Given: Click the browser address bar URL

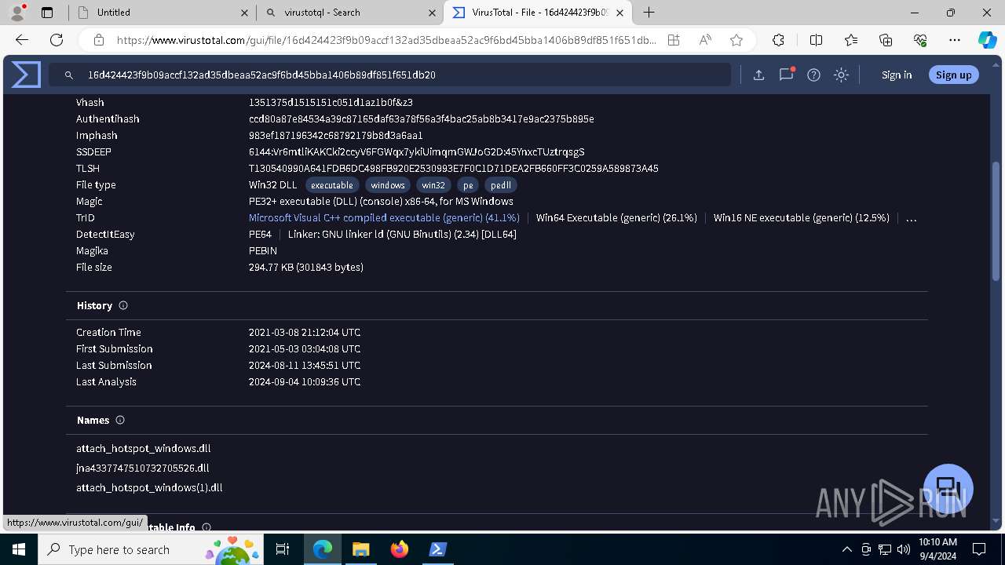Looking at the screenshot, I should (386, 40).
